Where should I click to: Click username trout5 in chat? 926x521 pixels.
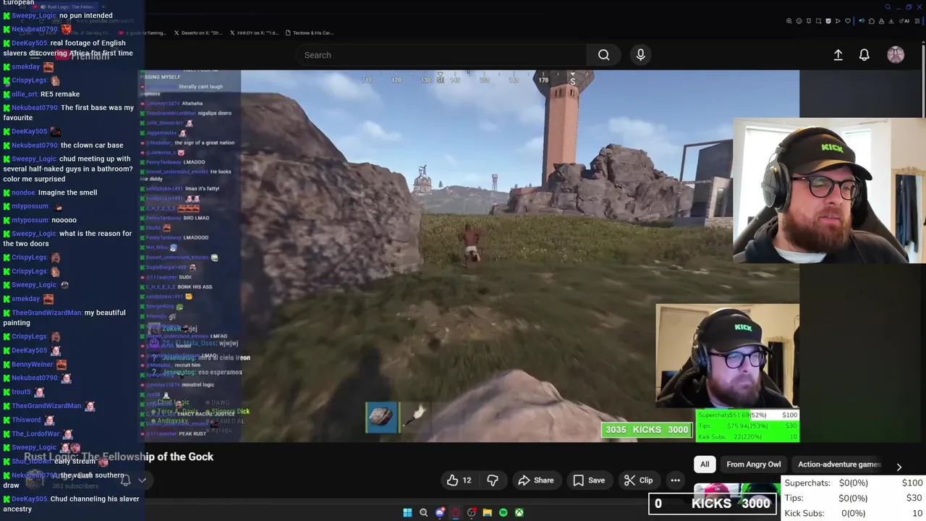coord(21,392)
